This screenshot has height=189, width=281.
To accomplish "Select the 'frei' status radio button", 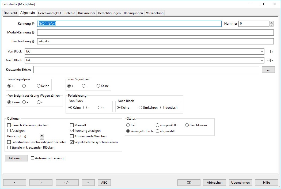I will pos(128,125).
